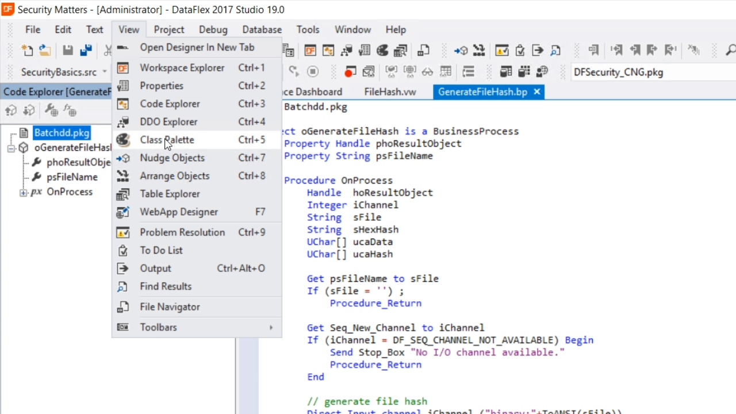Click the Save All toolbar icon
Viewport: 736px width, 414px height.
(x=86, y=51)
